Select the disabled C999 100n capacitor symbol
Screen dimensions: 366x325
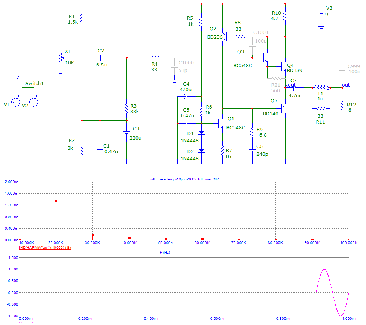point(342,69)
